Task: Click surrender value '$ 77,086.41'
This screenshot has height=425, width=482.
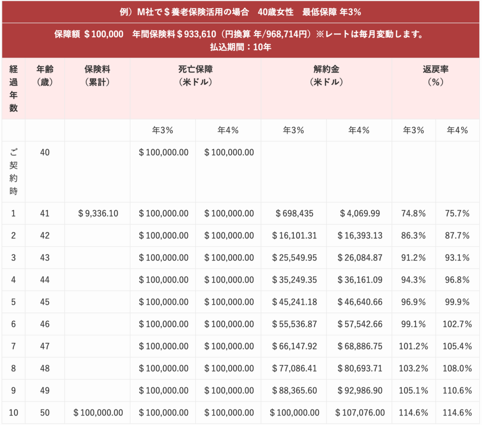Action: [294, 368]
